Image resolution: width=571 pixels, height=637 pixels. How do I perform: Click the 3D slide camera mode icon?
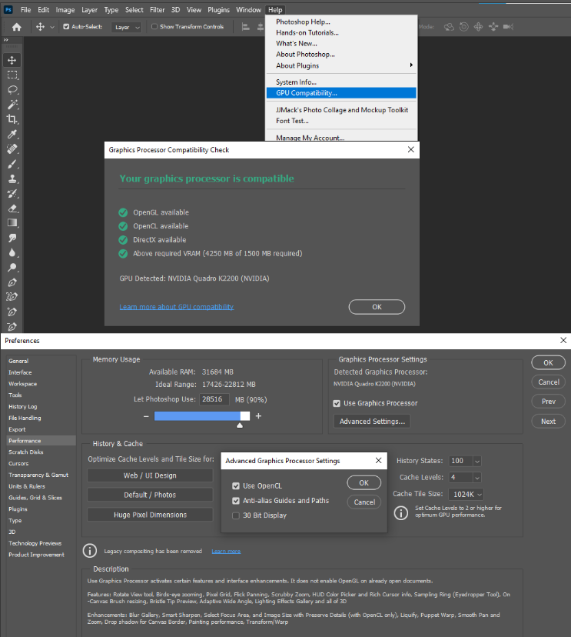coord(493,27)
